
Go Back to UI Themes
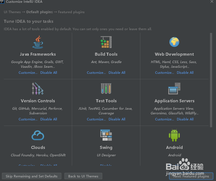point(83,176)
